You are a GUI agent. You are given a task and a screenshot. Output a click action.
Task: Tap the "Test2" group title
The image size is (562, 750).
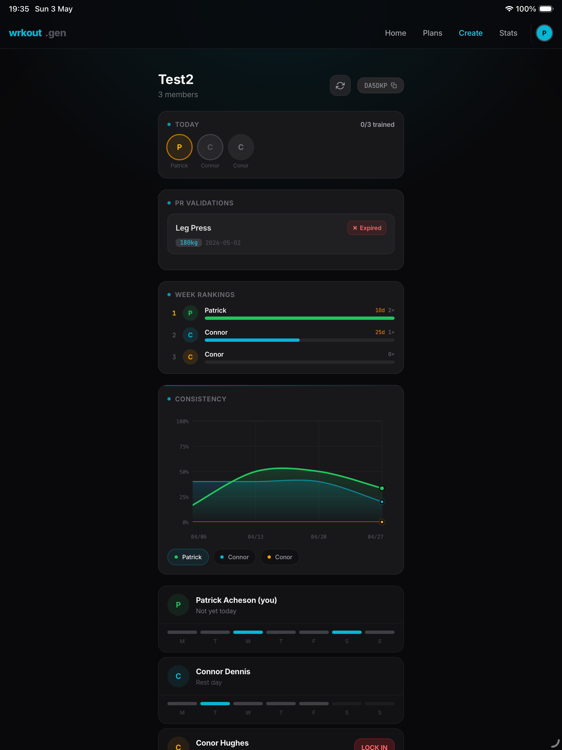(x=176, y=79)
